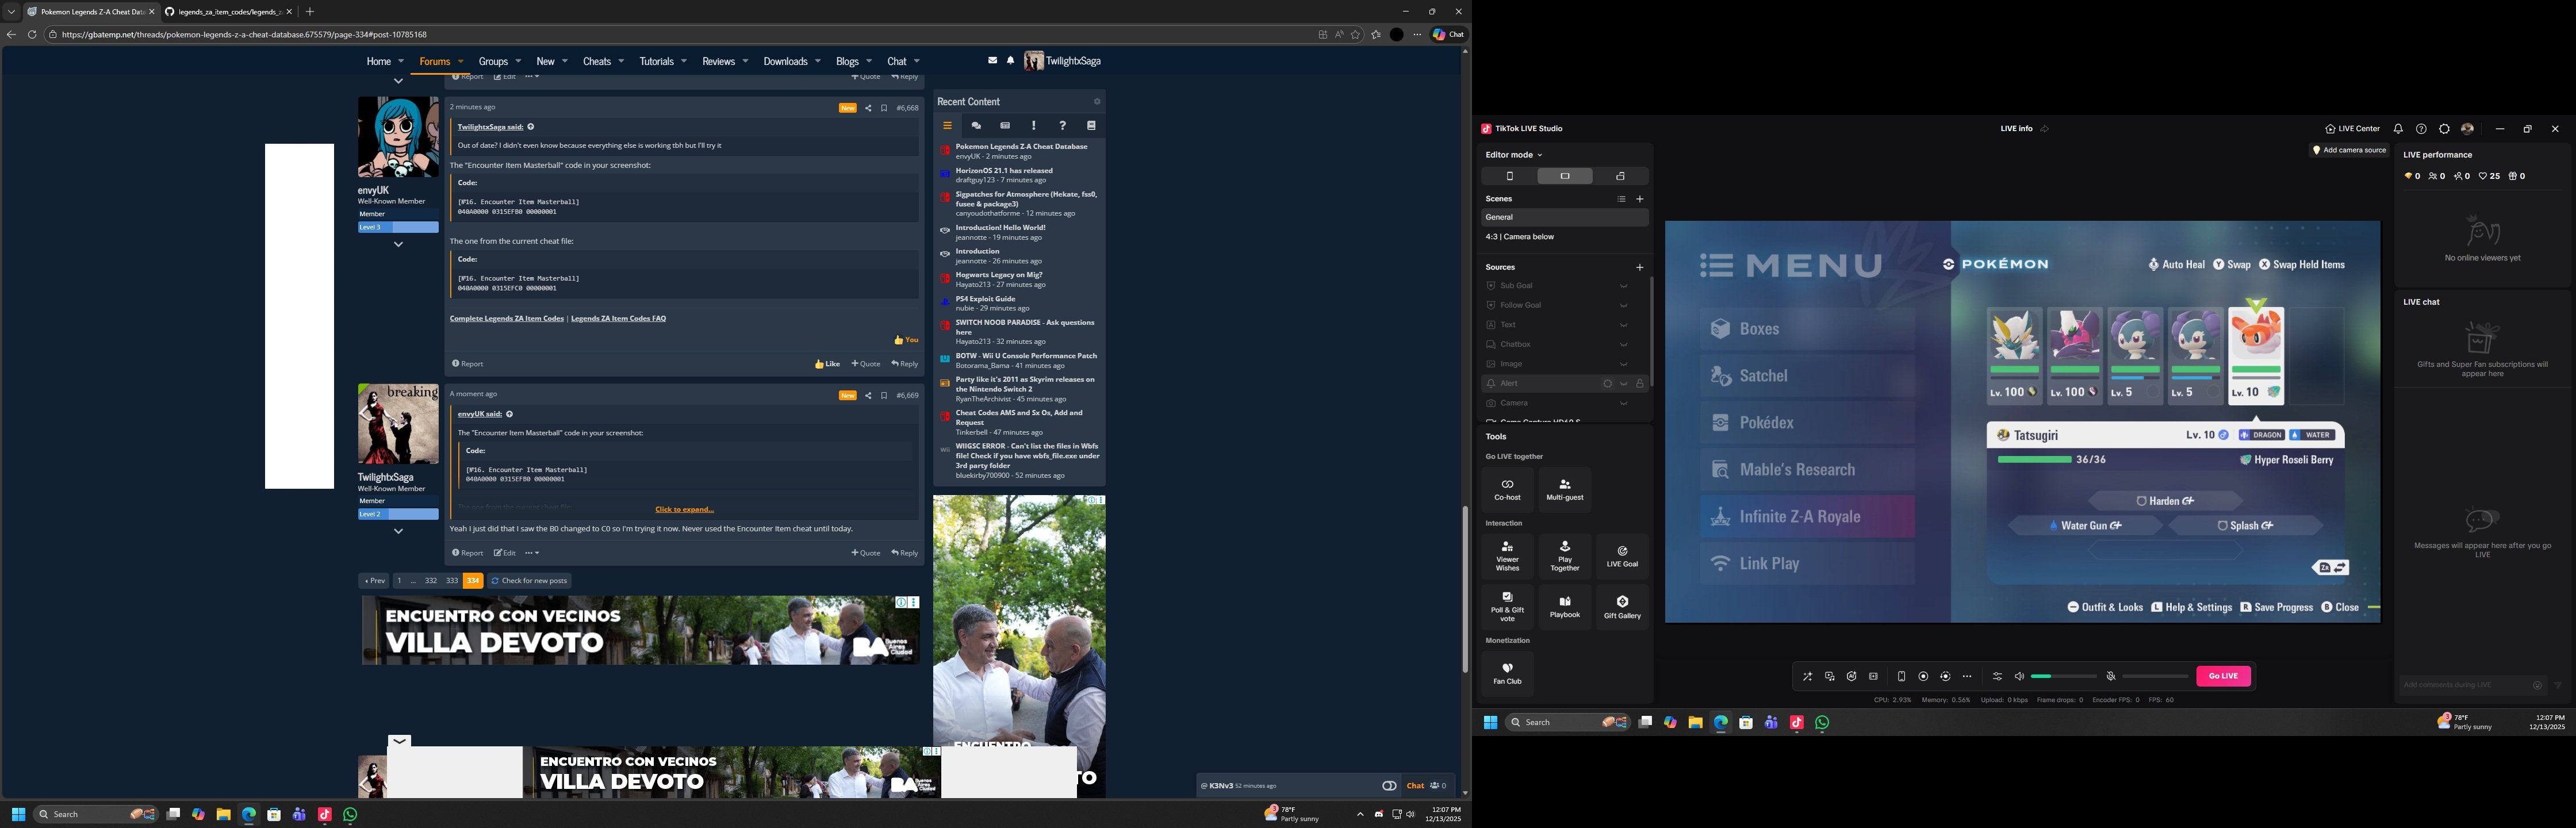Image resolution: width=2576 pixels, height=828 pixels.
Task: Click the share arrow next to LIVE info
Action: pyautogui.click(x=2044, y=129)
